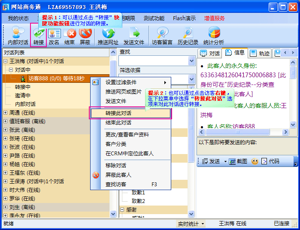Viewport: 300px width, 230px height.
Task: Click the smiley emoji icon
Action: click(255, 161)
